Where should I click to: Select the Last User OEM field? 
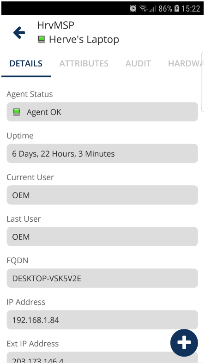pyautogui.click(x=102, y=237)
